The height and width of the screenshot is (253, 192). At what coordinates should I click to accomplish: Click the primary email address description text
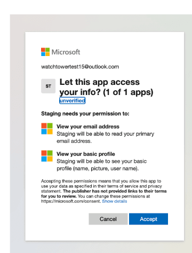105,137
